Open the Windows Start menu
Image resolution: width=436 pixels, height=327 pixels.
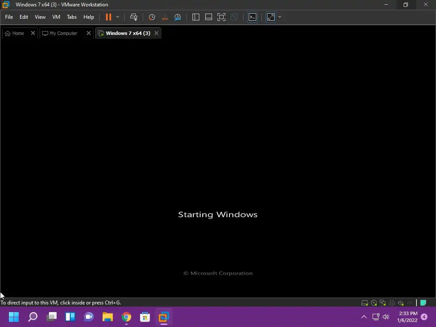pyautogui.click(x=14, y=317)
